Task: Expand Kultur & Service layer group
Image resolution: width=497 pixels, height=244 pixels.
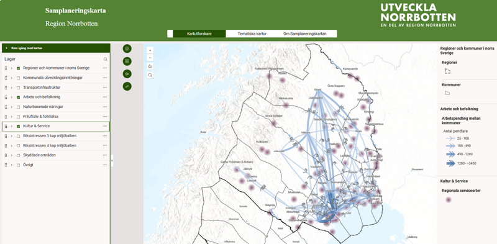Action: click(x=12, y=126)
